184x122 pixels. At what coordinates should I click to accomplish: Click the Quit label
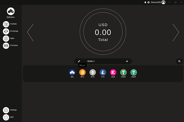pos(12,117)
